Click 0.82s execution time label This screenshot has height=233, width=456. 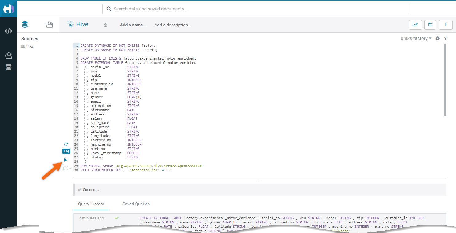[x=406, y=38]
